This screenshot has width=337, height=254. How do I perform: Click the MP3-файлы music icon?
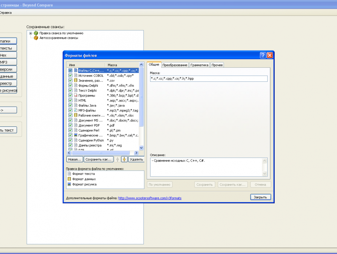coord(76,110)
